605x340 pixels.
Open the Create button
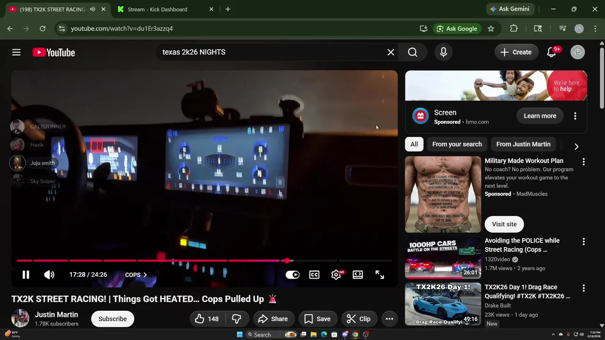click(516, 52)
